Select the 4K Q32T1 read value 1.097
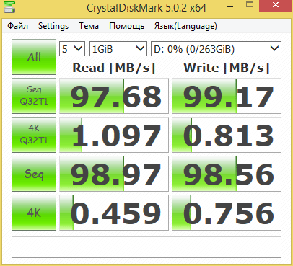This screenshot has height=266, width=293. [x=114, y=135]
